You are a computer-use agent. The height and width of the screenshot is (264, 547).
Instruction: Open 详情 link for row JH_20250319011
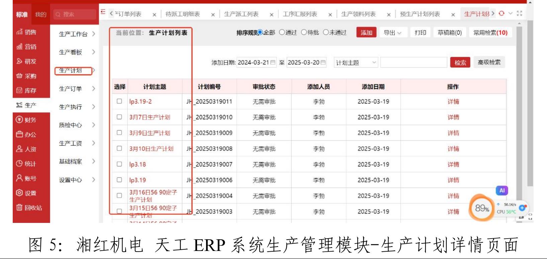pyautogui.click(x=453, y=102)
